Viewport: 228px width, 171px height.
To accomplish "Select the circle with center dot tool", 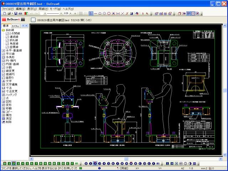I will coord(104,14).
